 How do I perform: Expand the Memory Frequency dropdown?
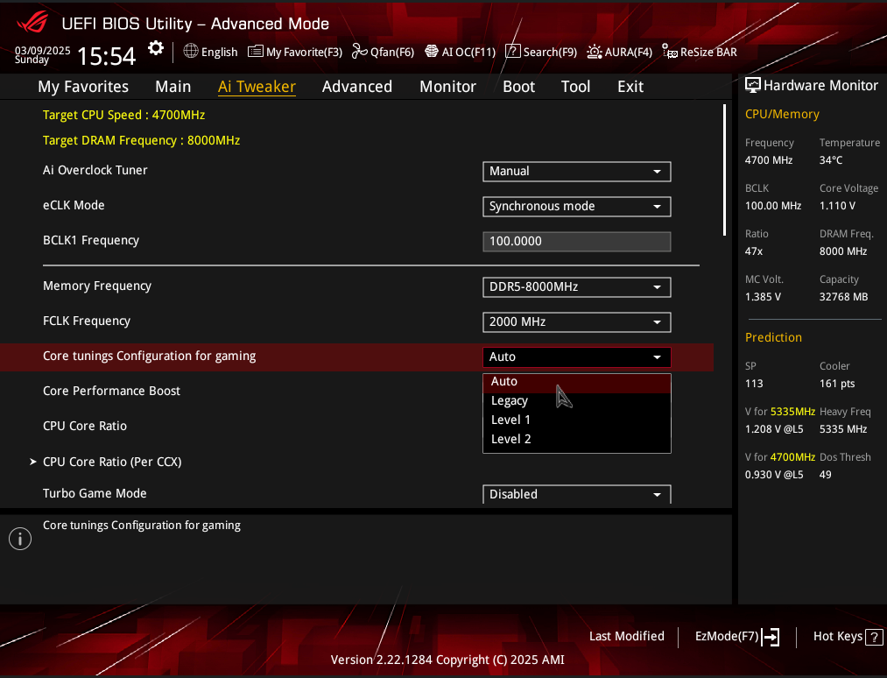(x=576, y=287)
